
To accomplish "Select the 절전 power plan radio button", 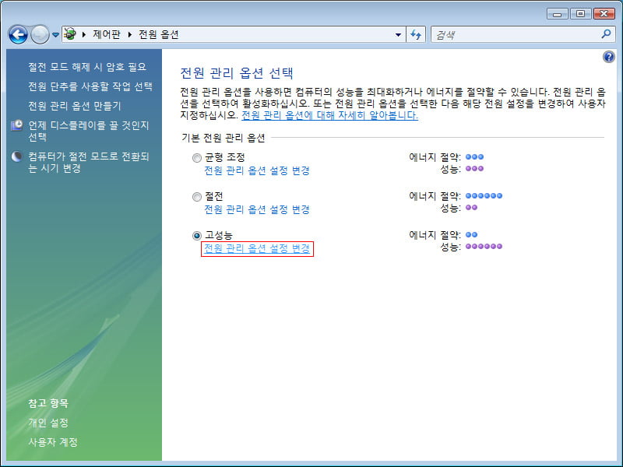I will click(x=197, y=196).
